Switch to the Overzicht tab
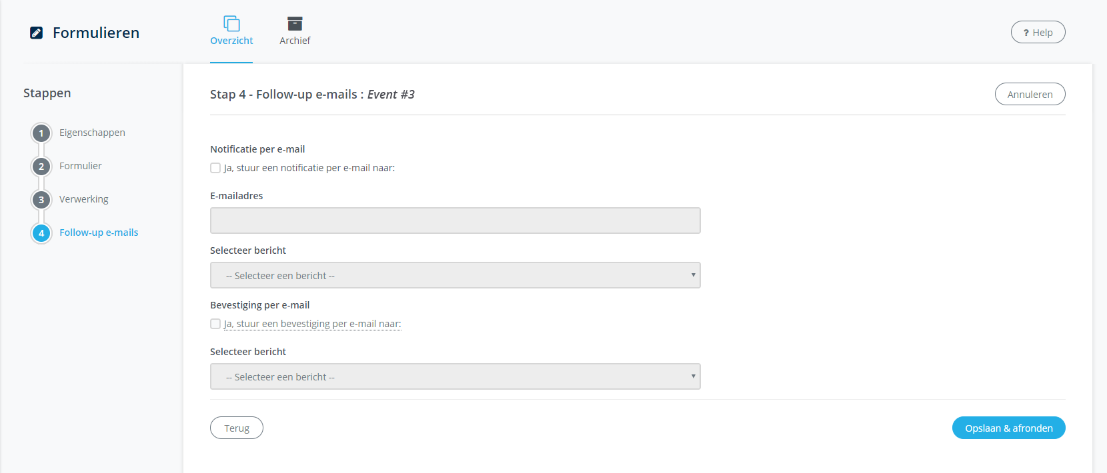This screenshot has height=473, width=1107. [x=231, y=41]
